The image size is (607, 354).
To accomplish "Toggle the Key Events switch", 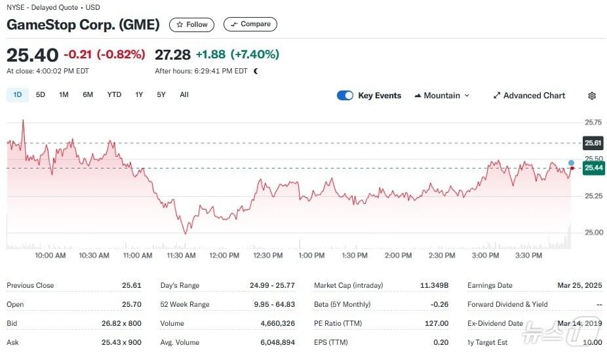I will click(x=345, y=96).
